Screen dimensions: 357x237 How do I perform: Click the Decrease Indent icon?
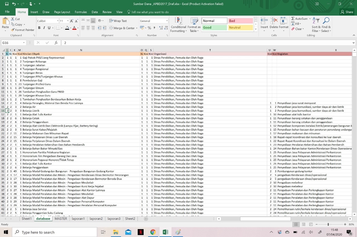pos(100,28)
